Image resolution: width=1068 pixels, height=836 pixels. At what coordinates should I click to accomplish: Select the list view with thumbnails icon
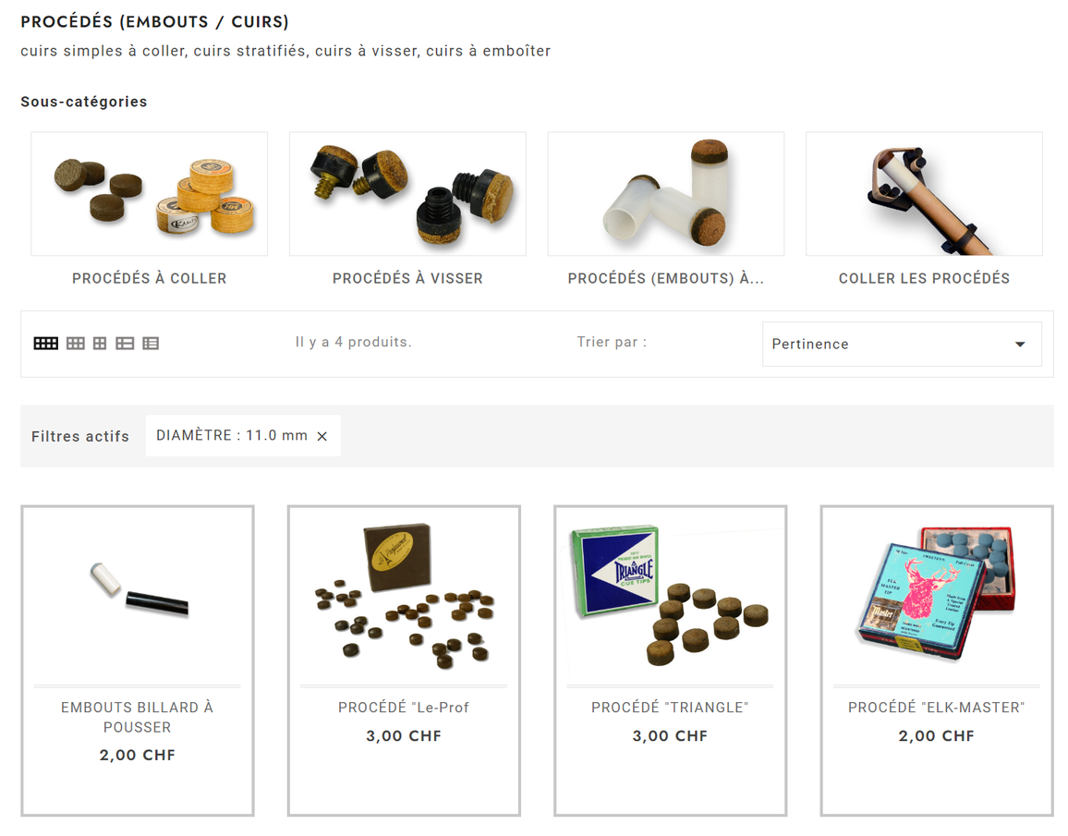pos(125,344)
